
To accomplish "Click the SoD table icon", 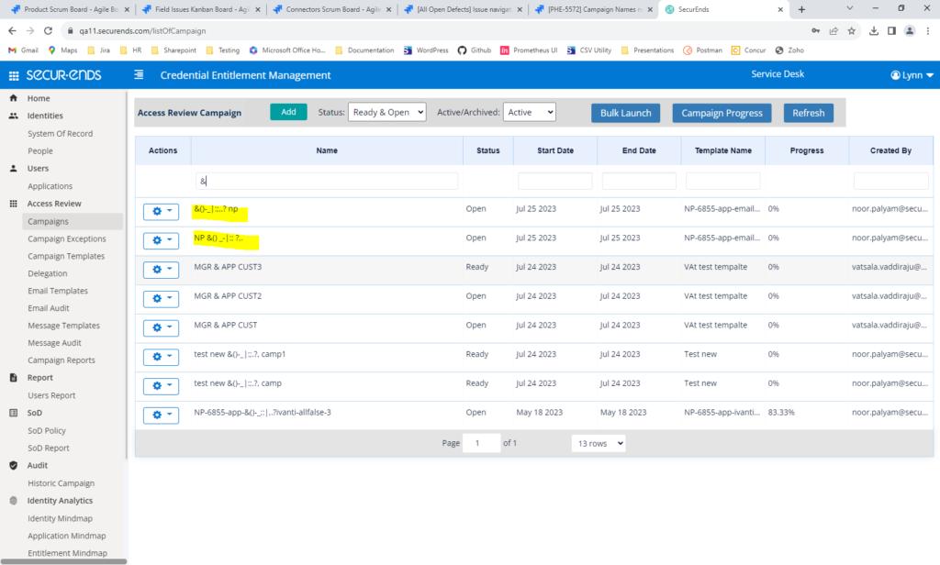I will tap(13, 413).
